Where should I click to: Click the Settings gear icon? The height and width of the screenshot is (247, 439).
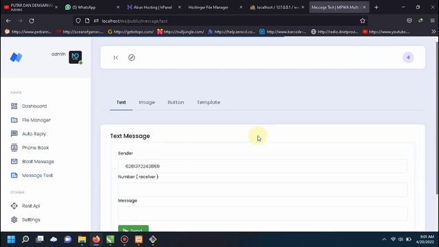pyautogui.click(x=14, y=220)
